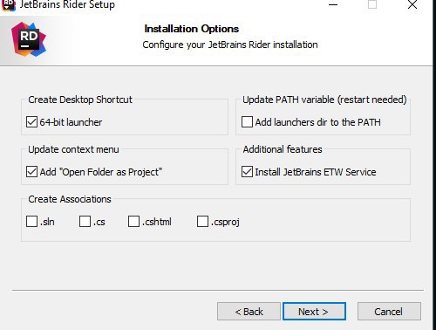The width and height of the screenshot is (436, 330).
Task: Click the title bar Rider setup icon
Action: pyautogui.click(x=8, y=5)
